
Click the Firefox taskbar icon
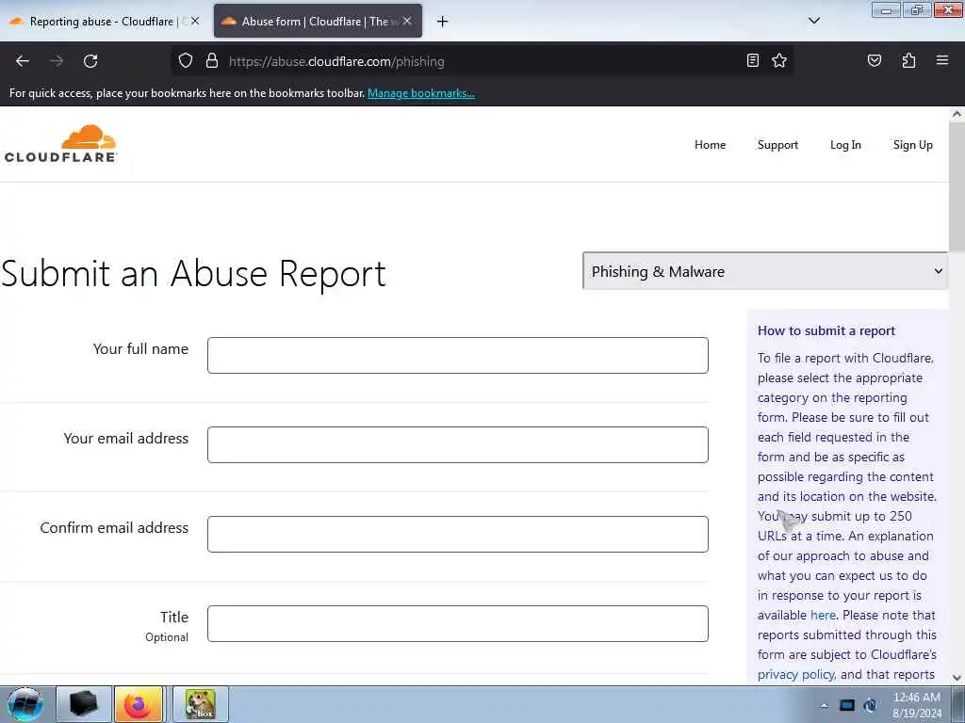(x=139, y=704)
